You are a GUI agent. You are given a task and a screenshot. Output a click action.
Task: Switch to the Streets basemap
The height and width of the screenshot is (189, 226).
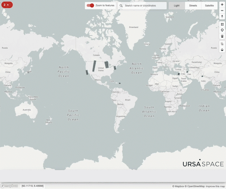coord(193,6)
